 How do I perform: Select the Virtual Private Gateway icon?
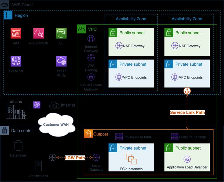tap(91, 77)
